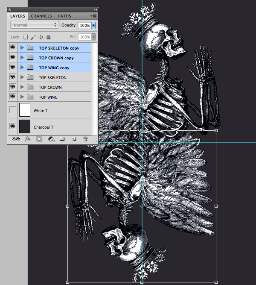Screen dimensions: 256x285
Task: Hide the TOP CROWN copy group
Action: click(x=12, y=57)
